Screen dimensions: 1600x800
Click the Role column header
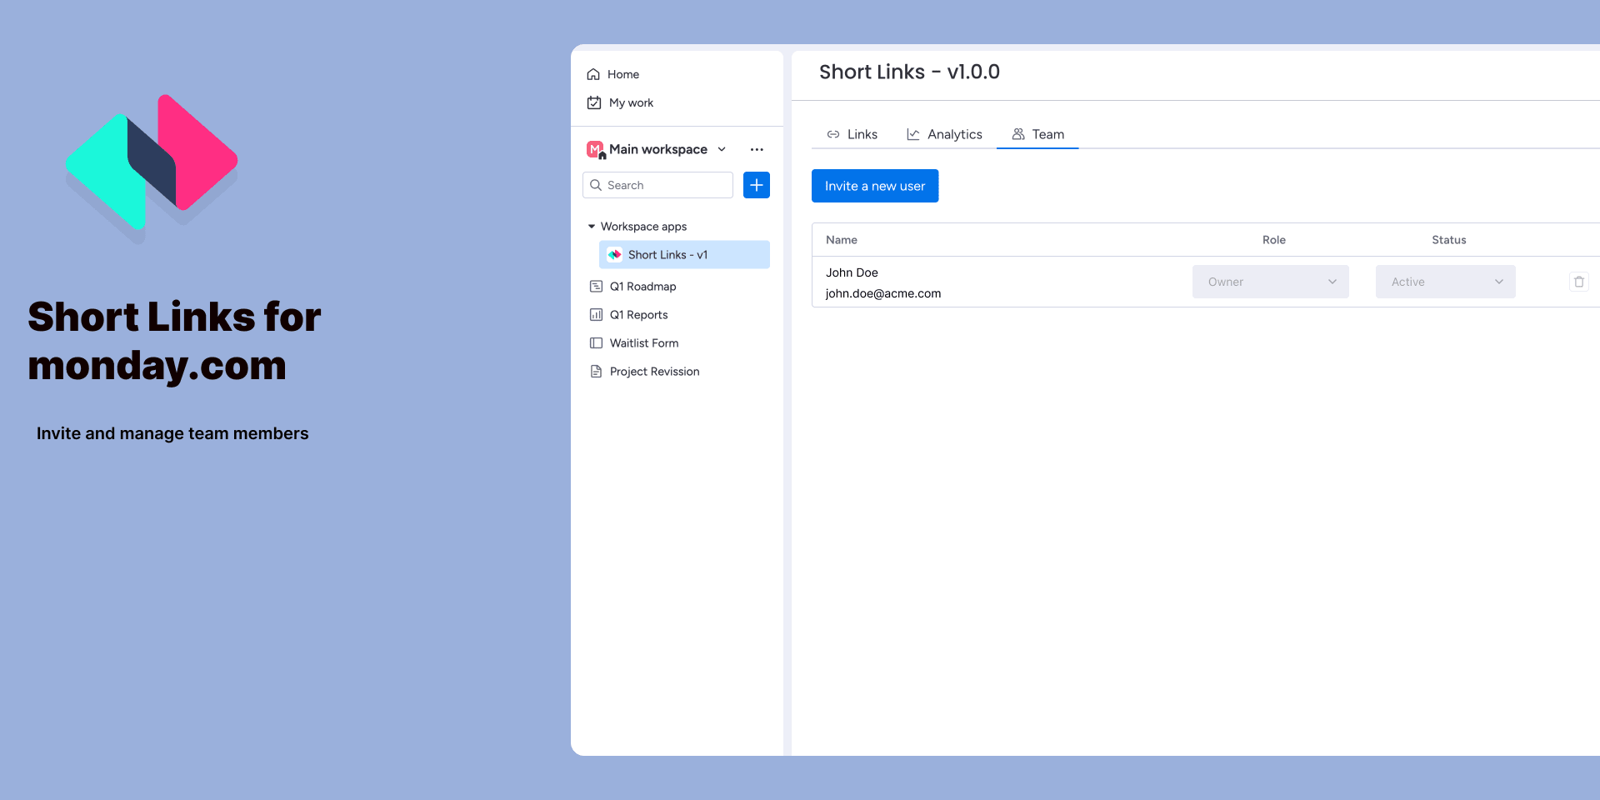coord(1274,240)
